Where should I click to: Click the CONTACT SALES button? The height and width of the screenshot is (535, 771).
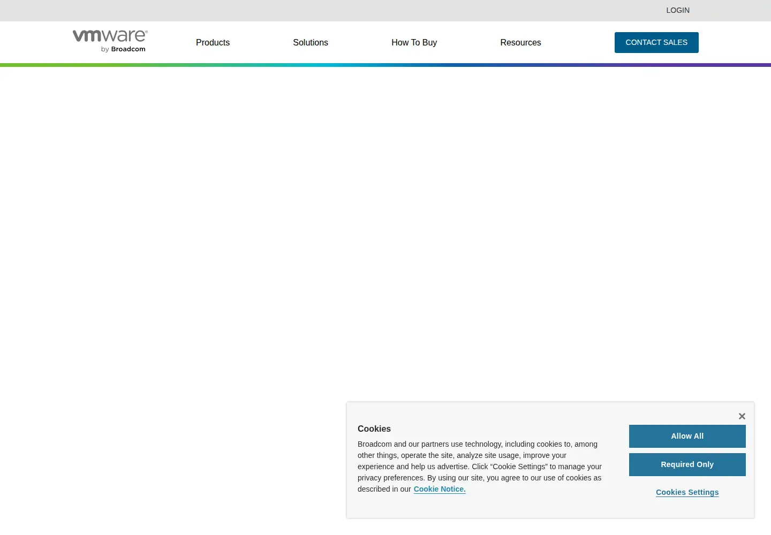pyautogui.click(x=656, y=42)
